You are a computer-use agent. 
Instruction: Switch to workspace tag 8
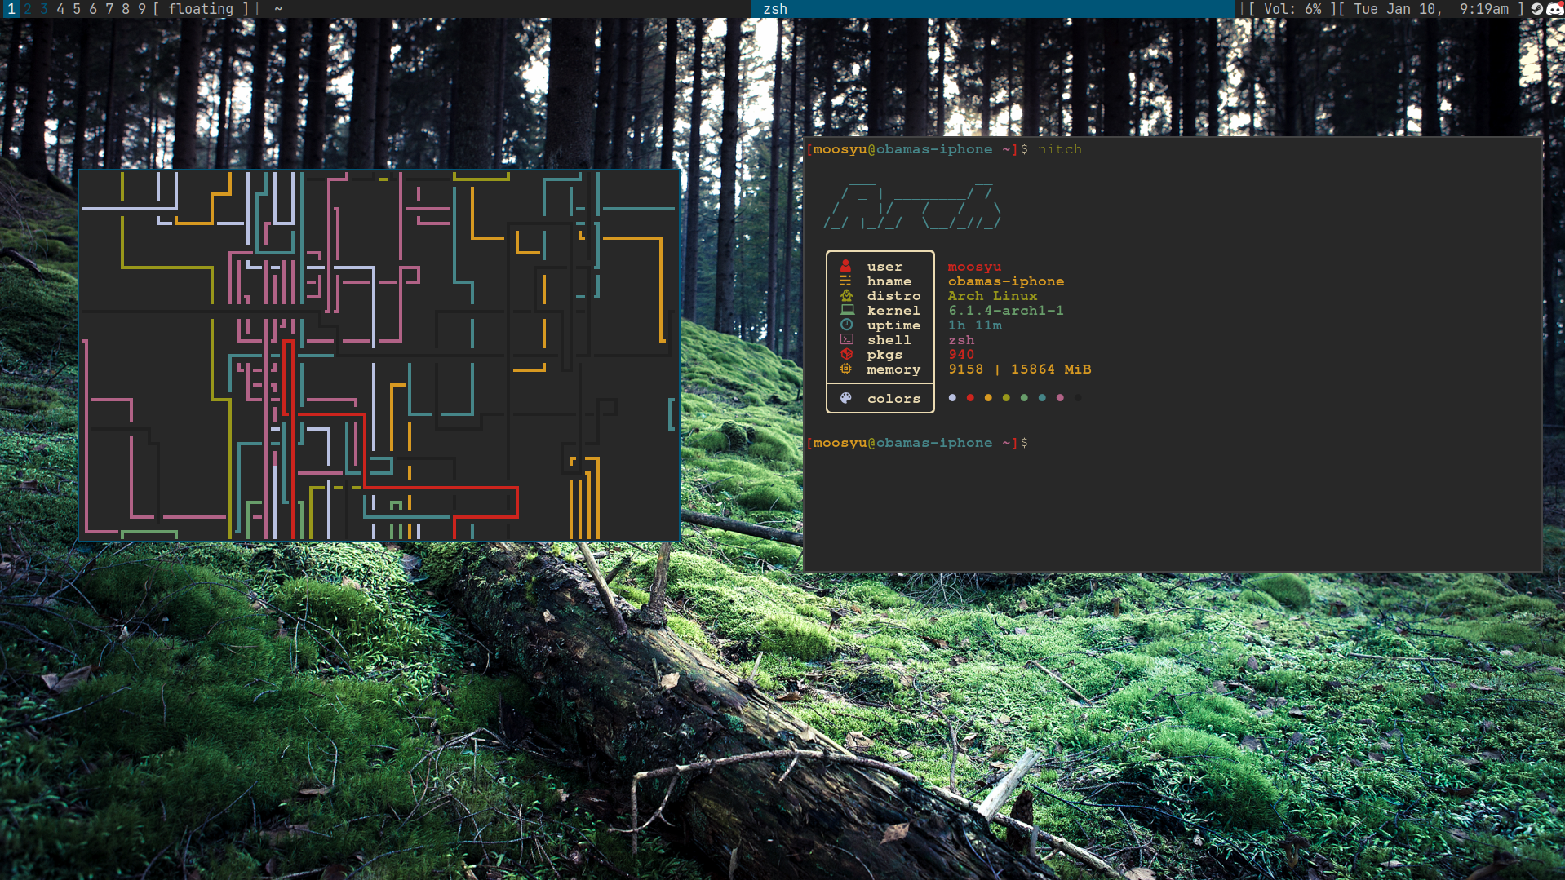point(126,9)
